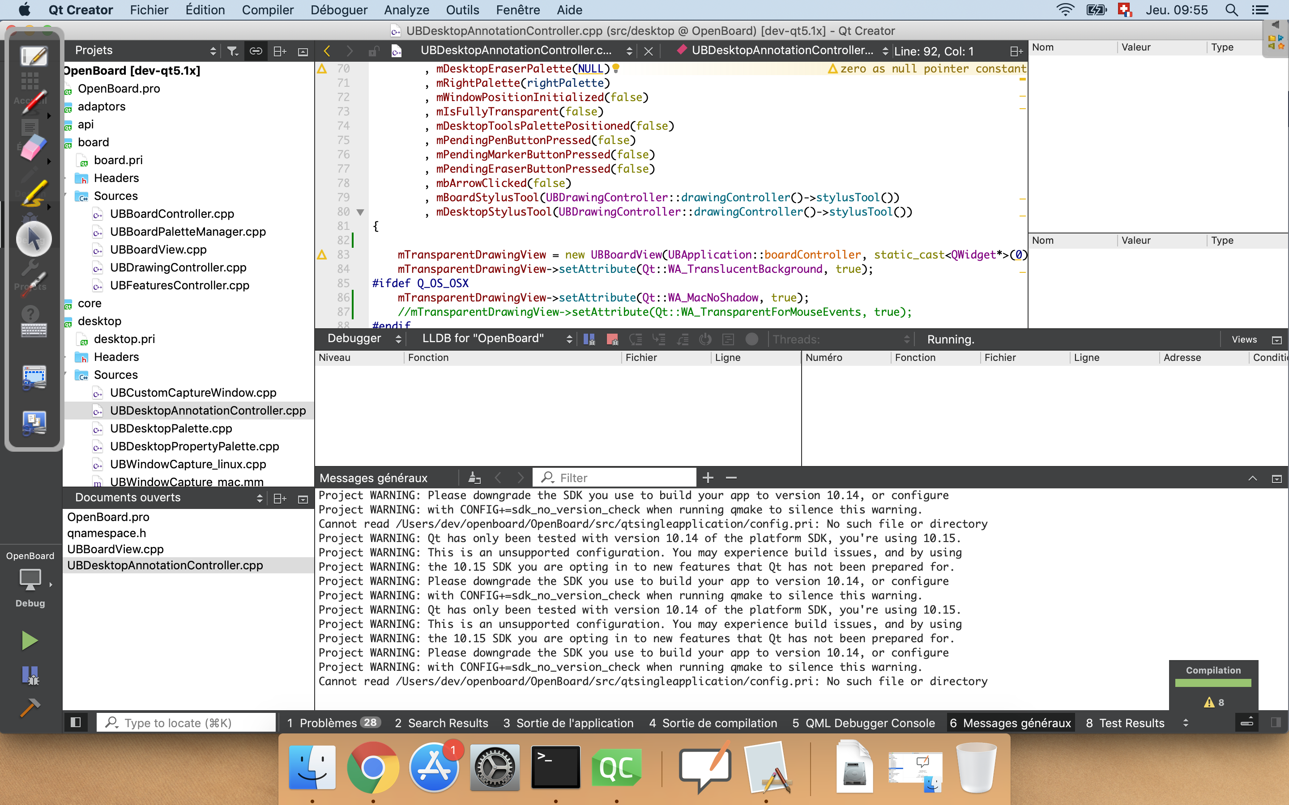1289x805 pixels.
Task: Click the show board icon atop OpenBoard palette
Action: coord(34,56)
